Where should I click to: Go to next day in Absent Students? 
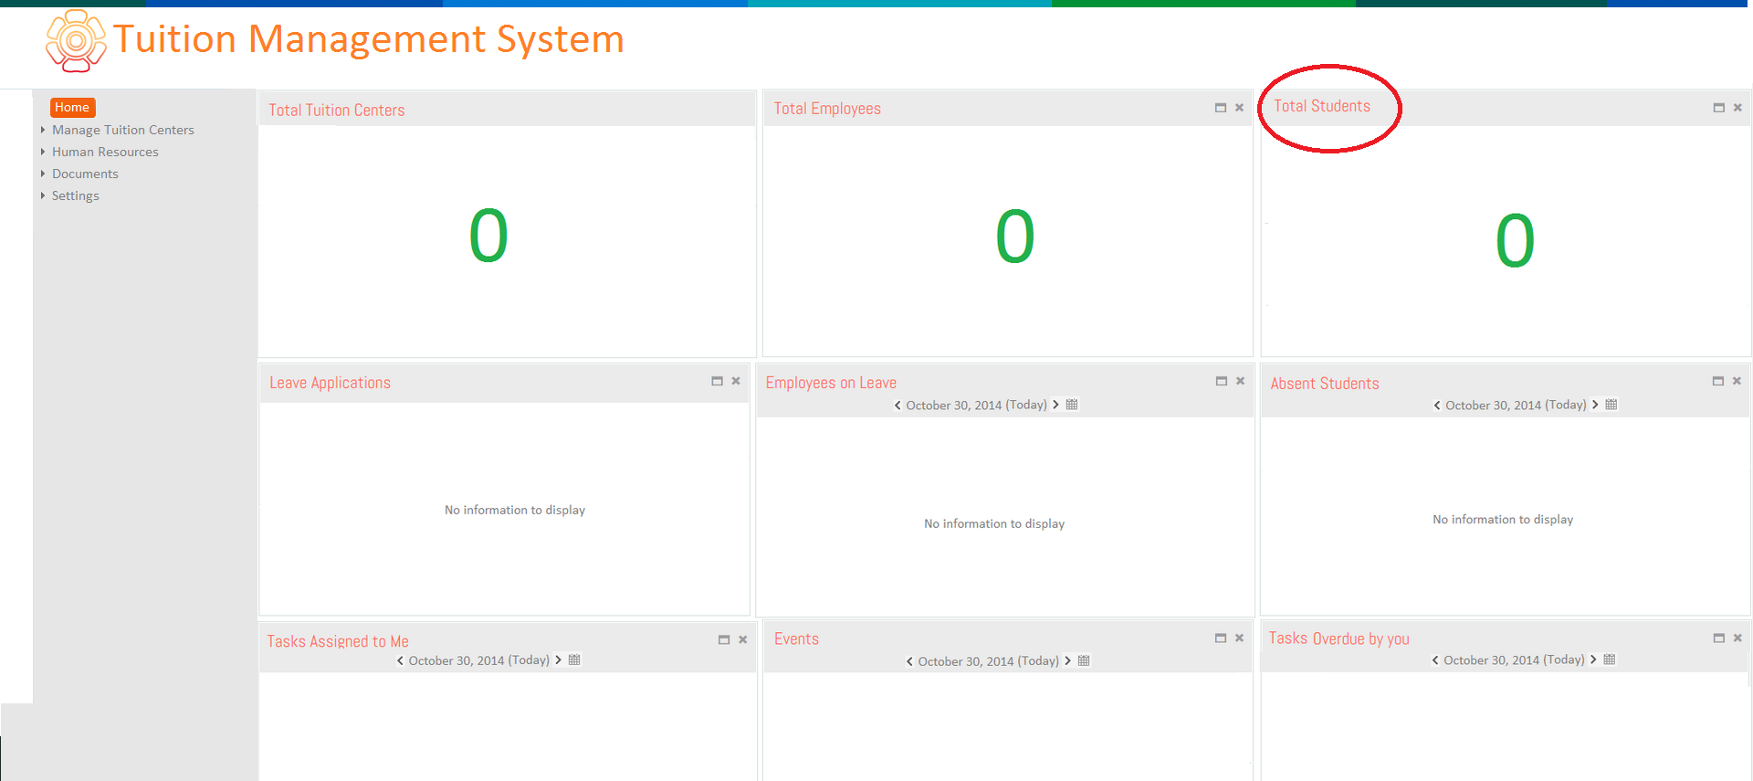tap(1596, 405)
